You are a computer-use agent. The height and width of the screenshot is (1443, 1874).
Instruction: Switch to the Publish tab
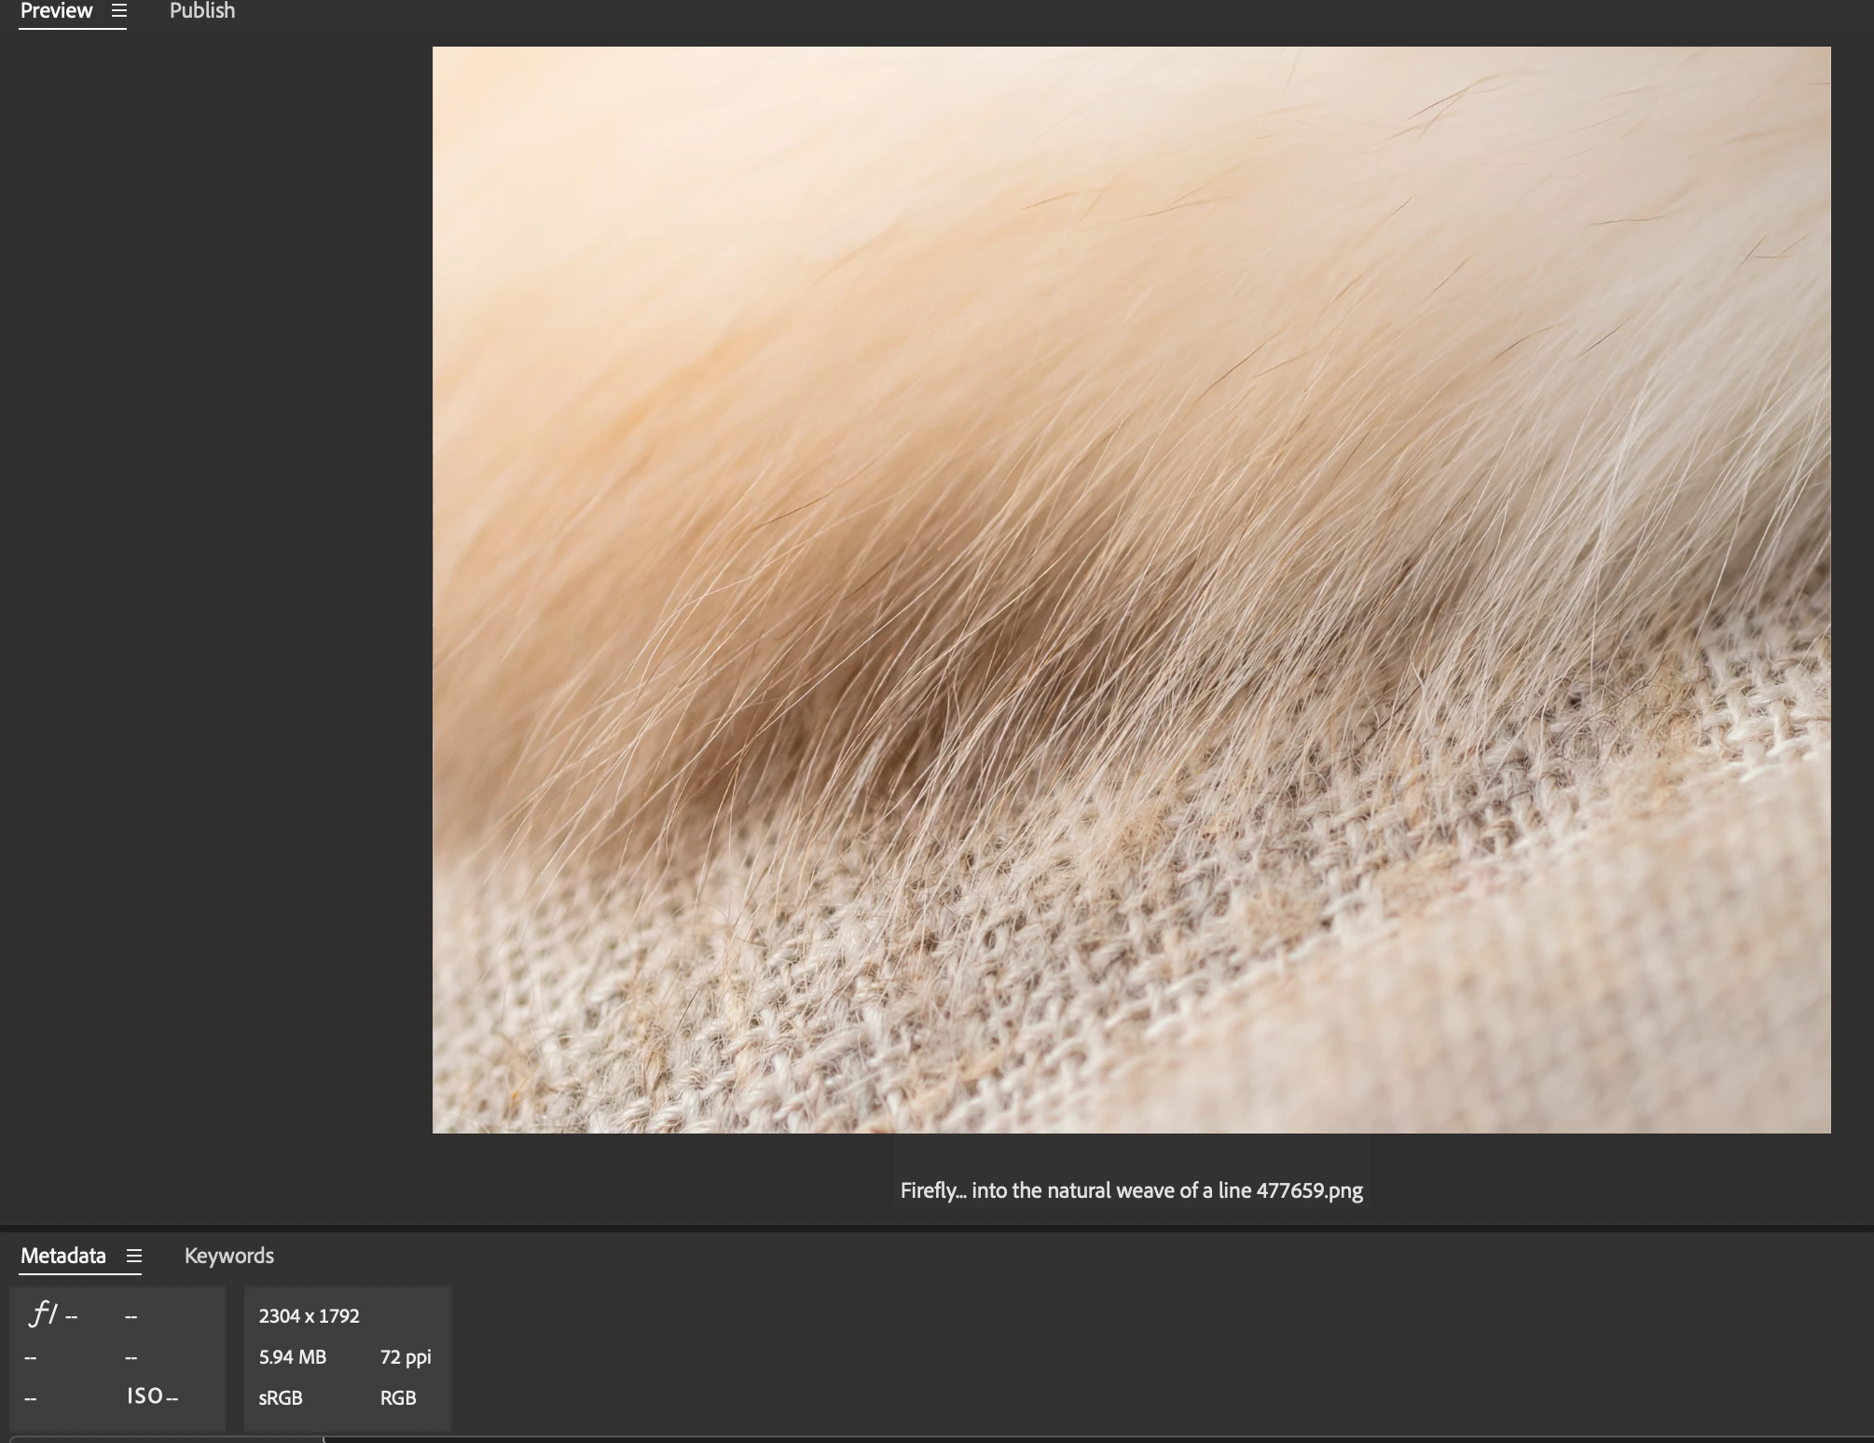click(202, 11)
